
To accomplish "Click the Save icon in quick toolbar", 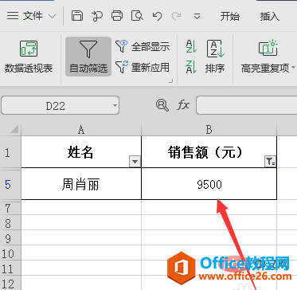I will pyautogui.click(x=76, y=16).
